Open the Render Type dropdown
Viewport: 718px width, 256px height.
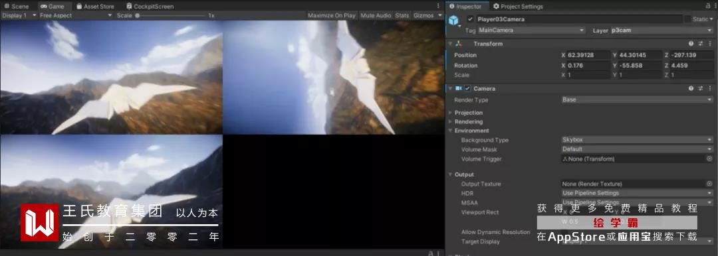point(638,99)
